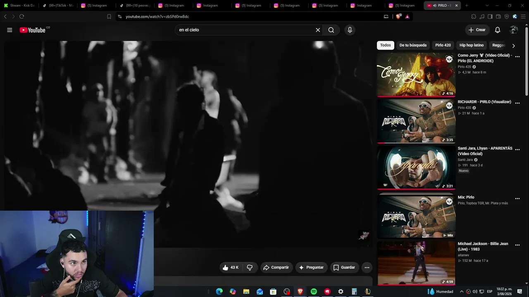
Task: Open options menu for Mix: Pirlo
Action: pos(517,199)
